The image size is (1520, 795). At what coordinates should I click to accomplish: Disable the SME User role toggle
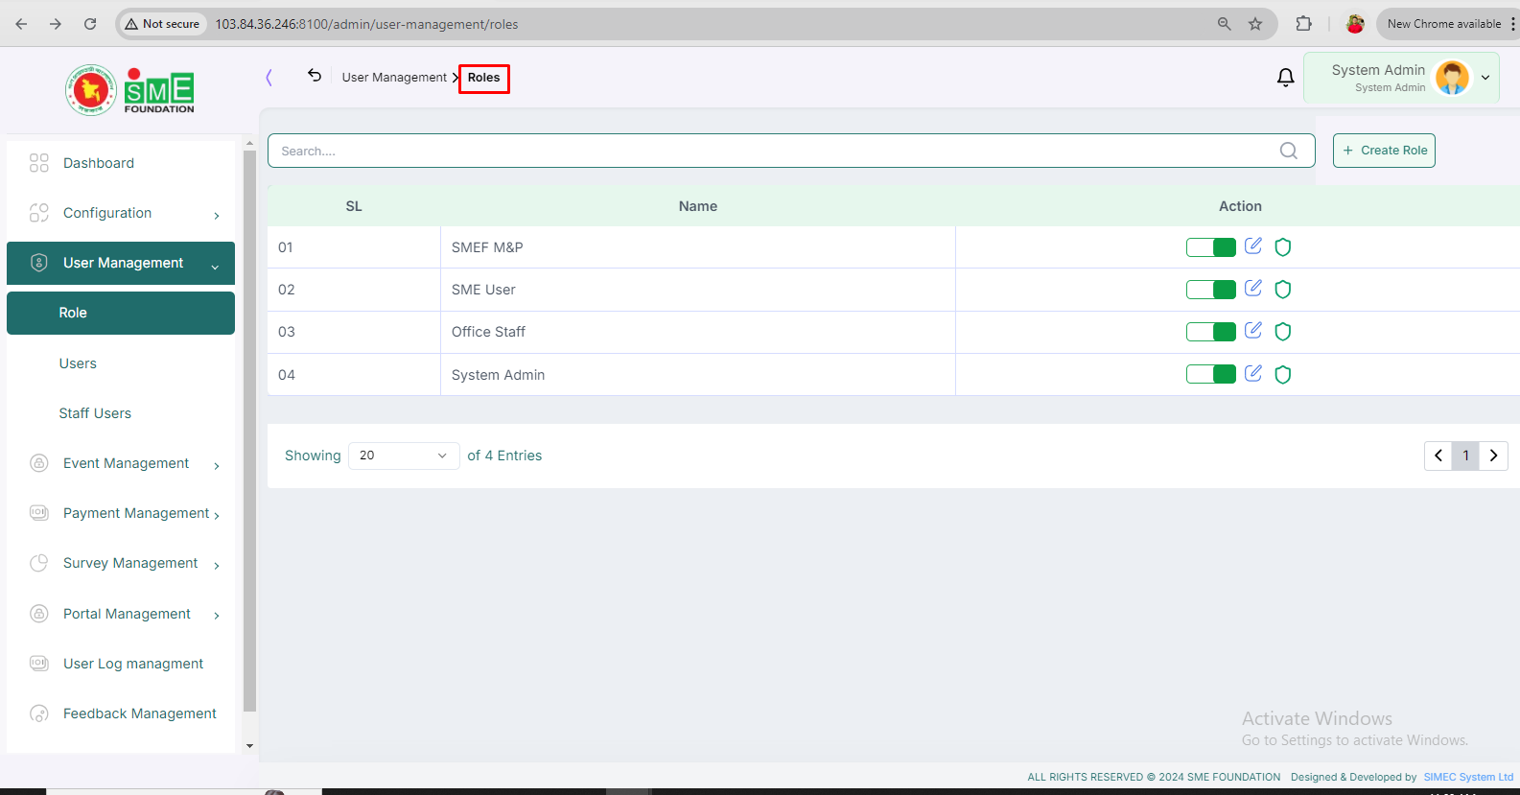point(1211,290)
